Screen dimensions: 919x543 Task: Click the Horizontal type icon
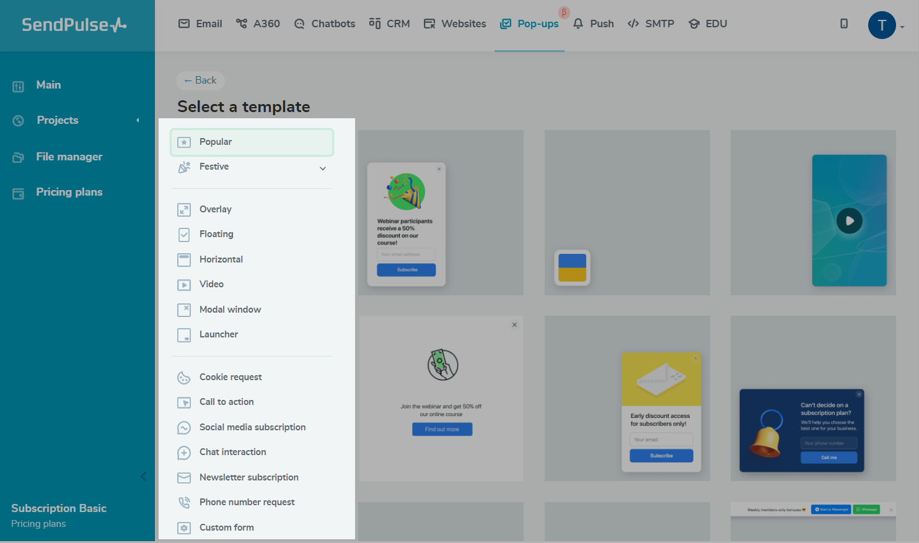point(184,260)
